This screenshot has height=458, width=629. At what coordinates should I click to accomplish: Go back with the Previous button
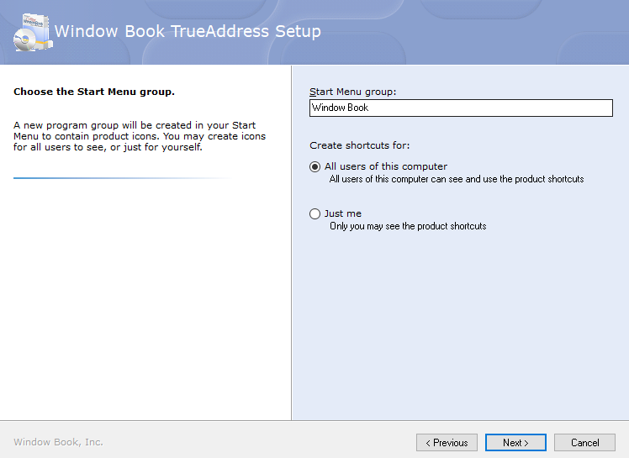pyautogui.click(x=447, y=442)
